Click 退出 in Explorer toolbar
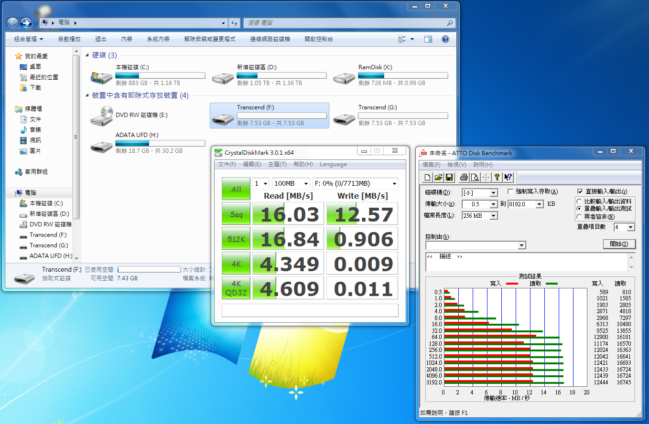 click(101, 39)
